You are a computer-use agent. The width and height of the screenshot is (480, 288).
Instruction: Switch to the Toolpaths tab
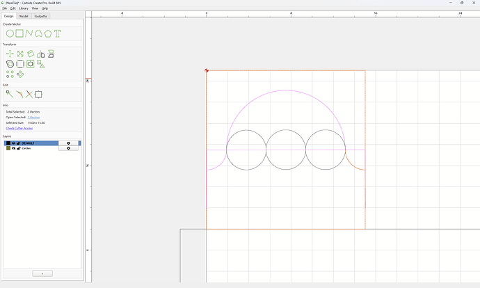tap(41, 16)
